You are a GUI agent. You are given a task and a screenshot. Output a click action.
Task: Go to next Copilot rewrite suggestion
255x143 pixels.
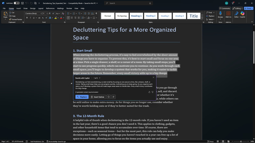coord(100,78)
